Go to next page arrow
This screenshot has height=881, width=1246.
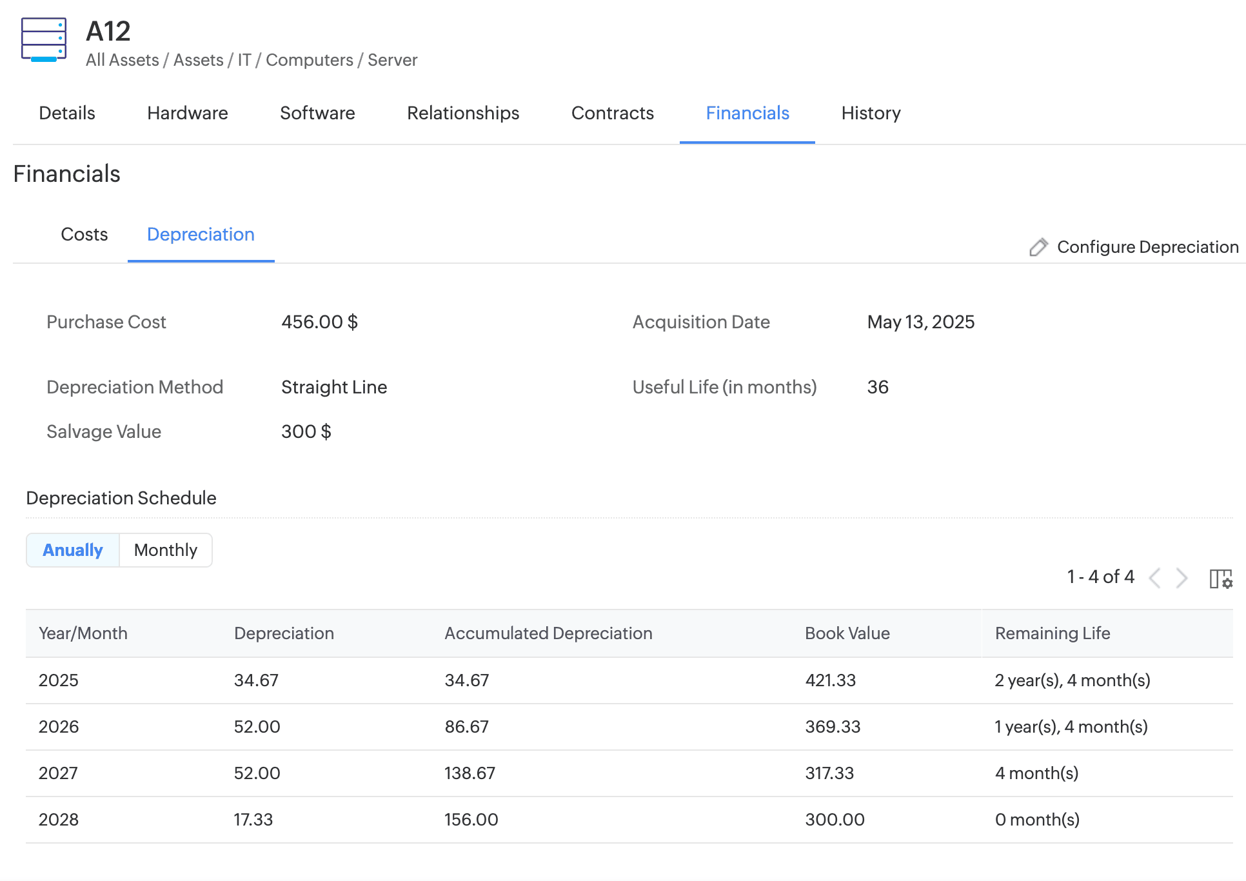pos(1182,578)
